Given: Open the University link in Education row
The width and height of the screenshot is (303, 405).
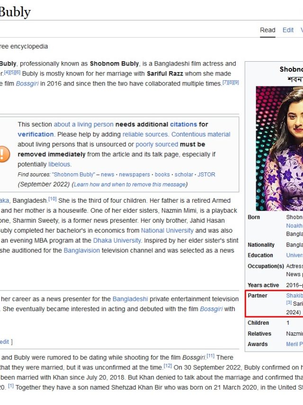Looking at the screenshot, I should 294,255.
